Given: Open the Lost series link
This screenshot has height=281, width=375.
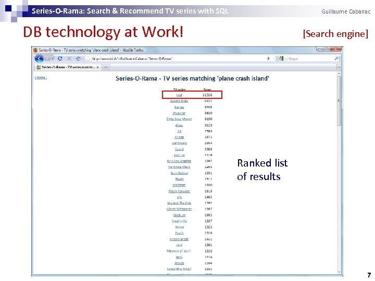Looking at the screenshot, I should click(x=179, y=95).
